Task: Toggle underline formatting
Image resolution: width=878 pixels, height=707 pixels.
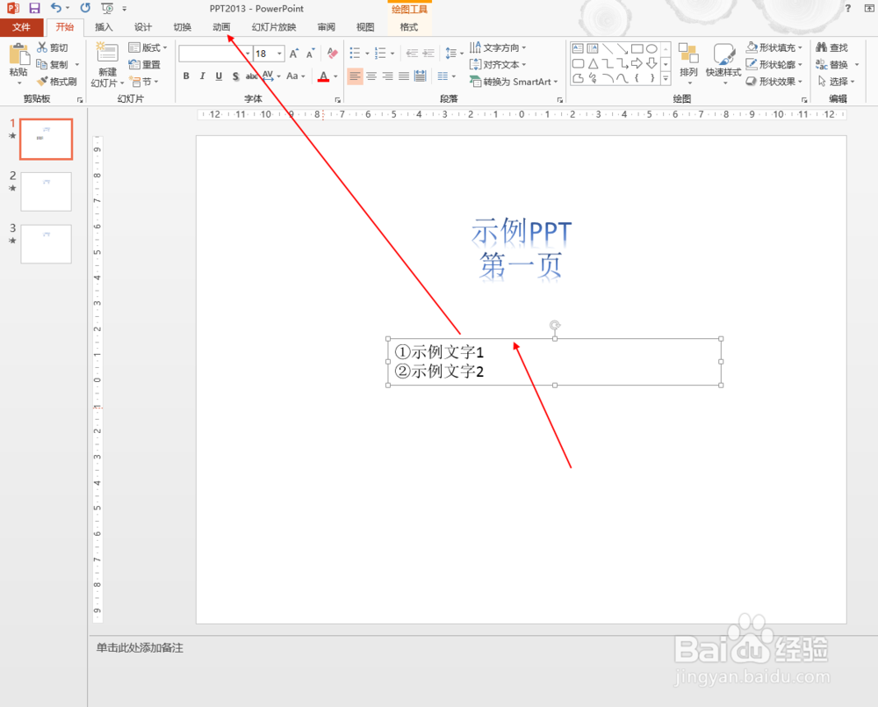Action: coord(218,76)
